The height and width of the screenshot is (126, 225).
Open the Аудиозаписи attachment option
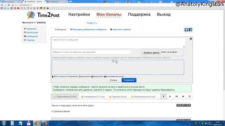[x=84, y=77]
